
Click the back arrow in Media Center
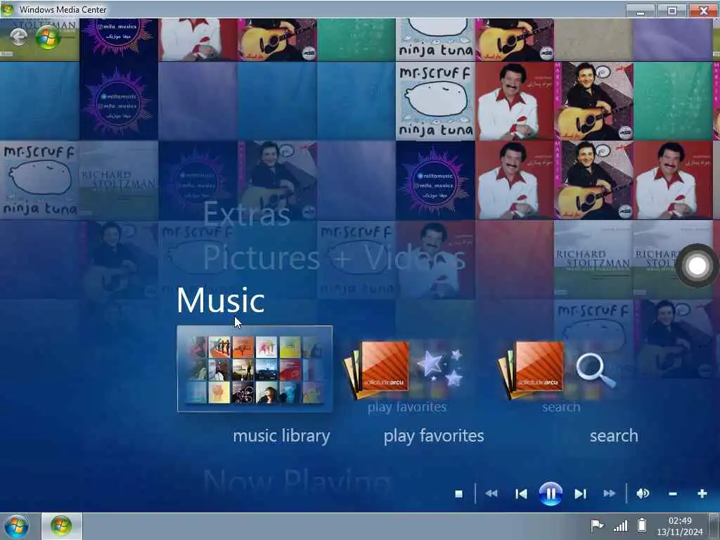pyautogui.click(x=18, y=37)
